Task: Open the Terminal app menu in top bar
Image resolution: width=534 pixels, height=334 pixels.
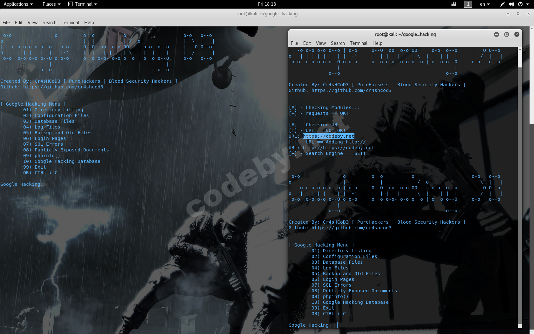Action: coord(83,4)
